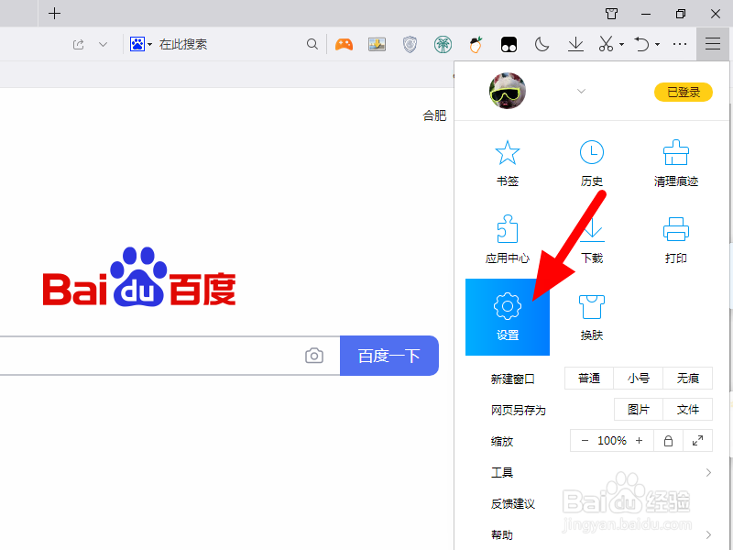Toggle fullscreen zoom with diagonal arrows icon
The height and width of the screenshot is (550, 733).
tap(697, 440)
